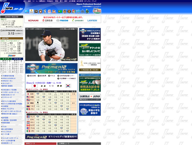Screen dimensions: 192x145
Task: Open the NPB AWARDS 2015 banner
Action: 90,65
